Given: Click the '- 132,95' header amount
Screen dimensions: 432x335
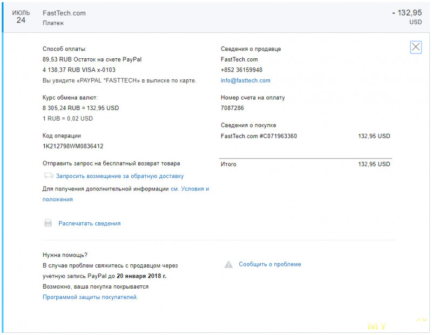Looking at the screenshot, I should pyautogui.click(x=407, y=12).
